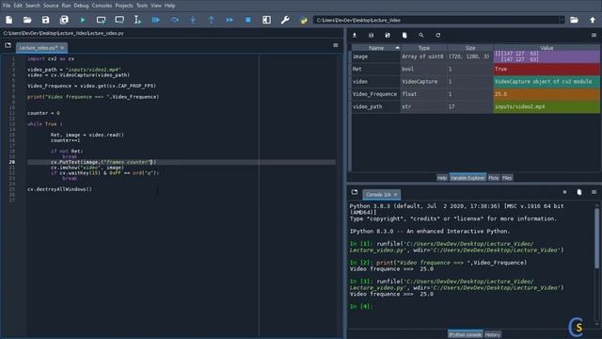Save all files icon
Screen dimensions: 602x339
point(64,20)
